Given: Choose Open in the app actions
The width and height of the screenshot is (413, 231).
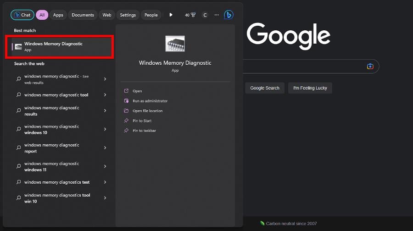Looking at the screenshot, I should [137, 91].
